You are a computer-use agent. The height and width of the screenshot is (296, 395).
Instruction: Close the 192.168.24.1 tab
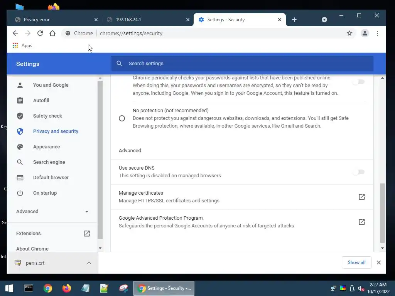pyautogui.click(x=188, y=20)
